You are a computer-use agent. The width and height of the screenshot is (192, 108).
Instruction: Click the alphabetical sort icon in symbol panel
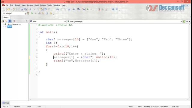[3, 21]
